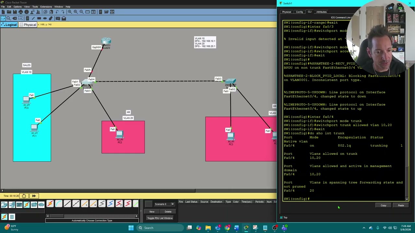Open the Windows Start menu
The width and height of the screenshot is (415, 233).
(x=131, y=228)
